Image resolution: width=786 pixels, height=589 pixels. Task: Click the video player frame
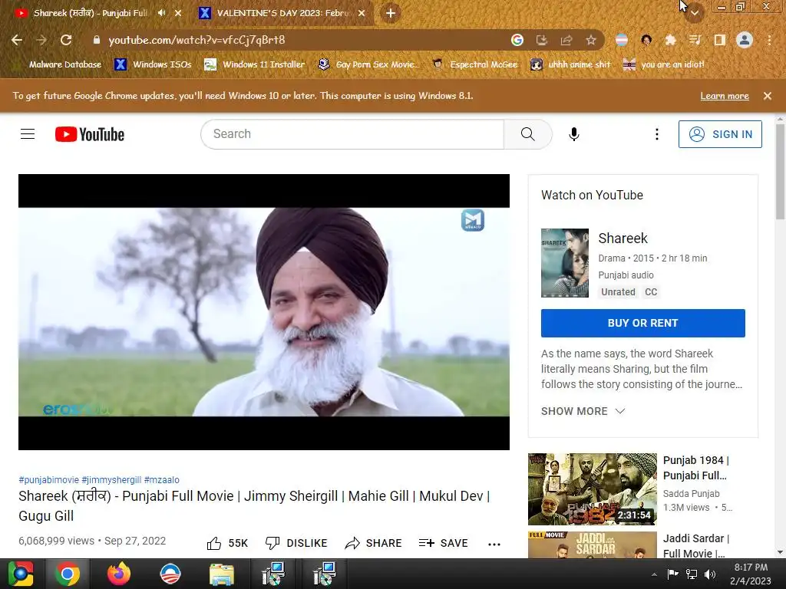(x=264, y=312)
